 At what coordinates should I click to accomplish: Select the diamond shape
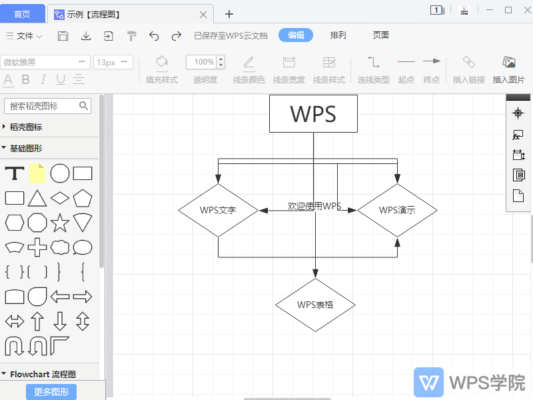click(x=60, y=198)
